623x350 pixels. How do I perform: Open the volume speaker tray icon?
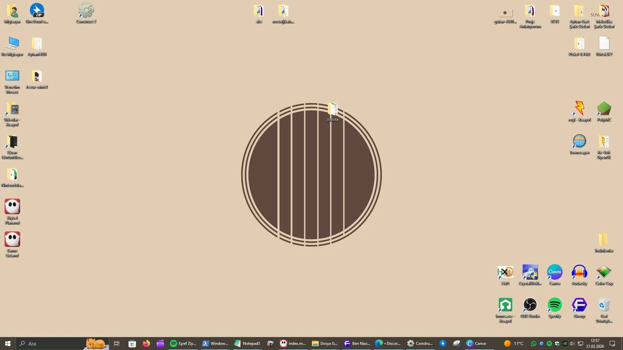[572, 344]
